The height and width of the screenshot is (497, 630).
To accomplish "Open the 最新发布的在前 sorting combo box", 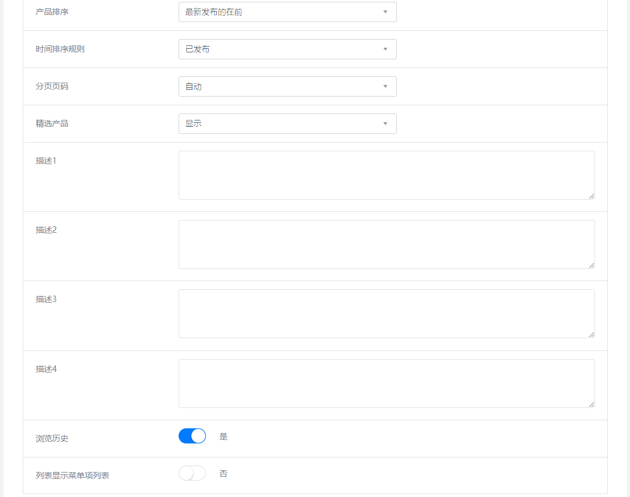I will coord(287,12).
